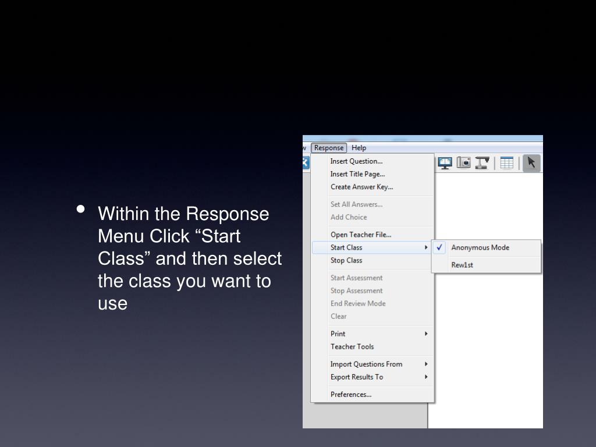596x447 pixels.
Task: Click the End Review Mode entry
Action: point(372,304)
